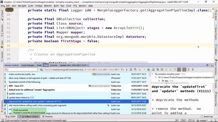Open Favorites side panel
Viewport: 218px width, 122px height.
[2, 106]
